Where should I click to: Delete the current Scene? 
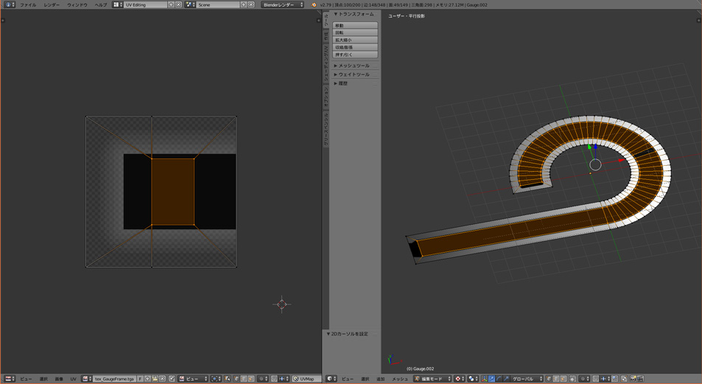point(251,4)
